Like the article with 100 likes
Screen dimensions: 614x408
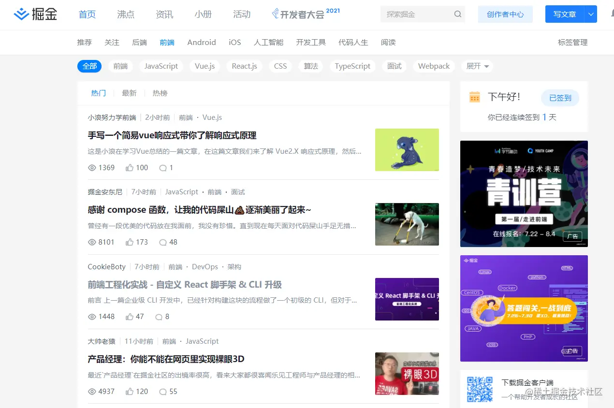pyautogui.click(x=130, y=168)
